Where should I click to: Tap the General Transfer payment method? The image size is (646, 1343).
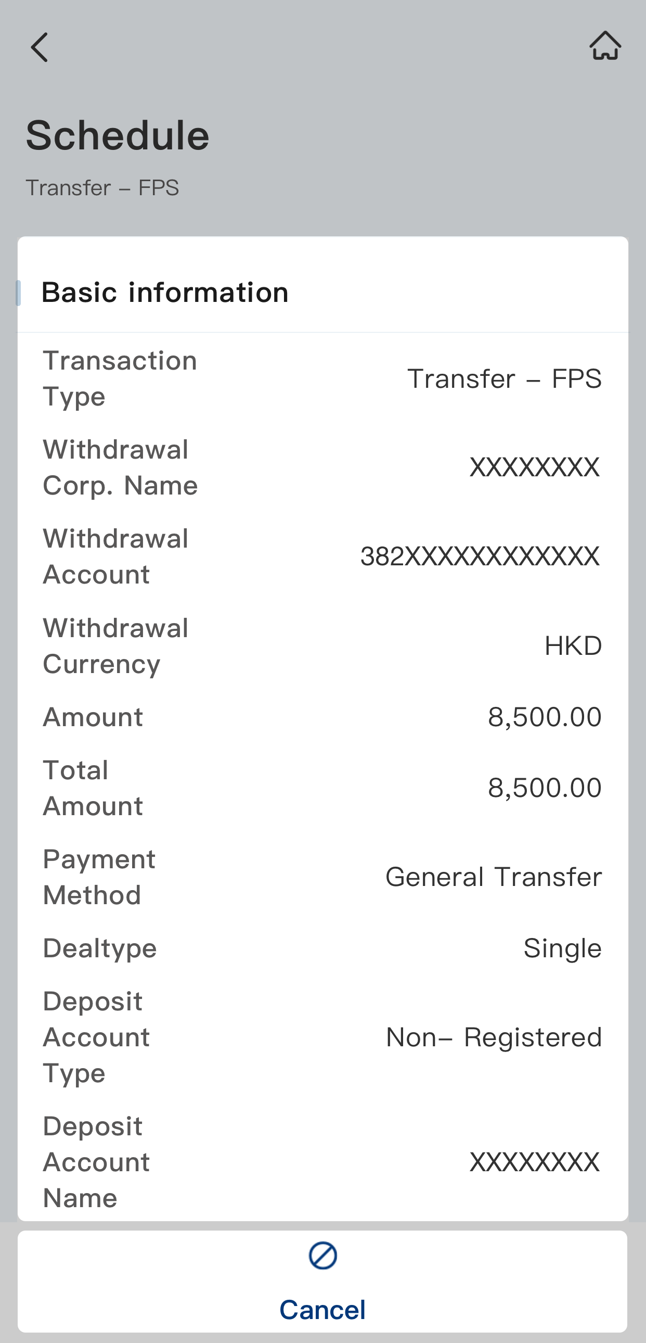(494, 877)
